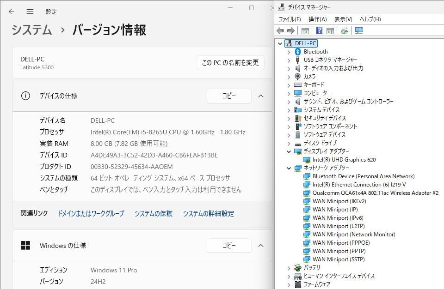The height and width of the screenshot is (289, 444).
Task: Open the 表示(V) menu
Action: (343, 19)
